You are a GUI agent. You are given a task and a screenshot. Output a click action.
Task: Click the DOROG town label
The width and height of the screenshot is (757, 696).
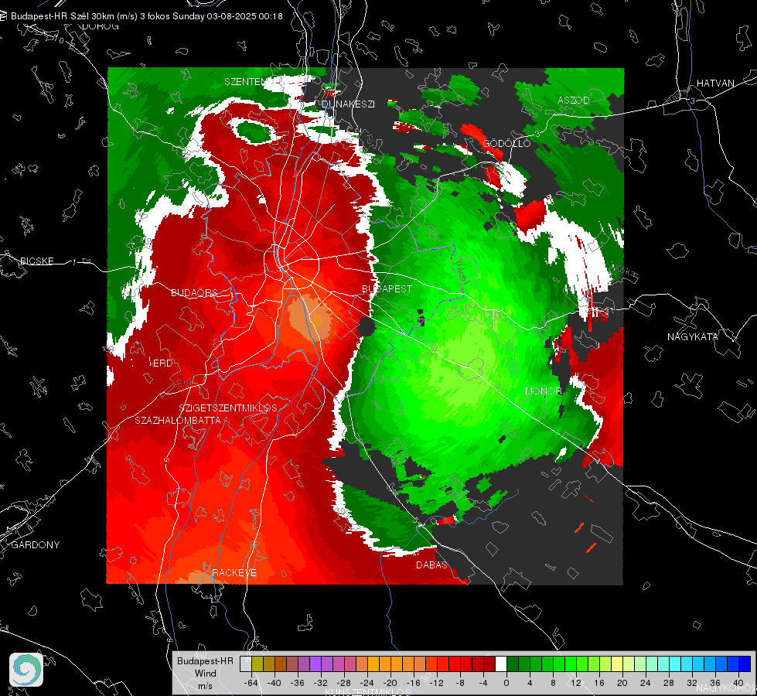(x=101, y=26)
